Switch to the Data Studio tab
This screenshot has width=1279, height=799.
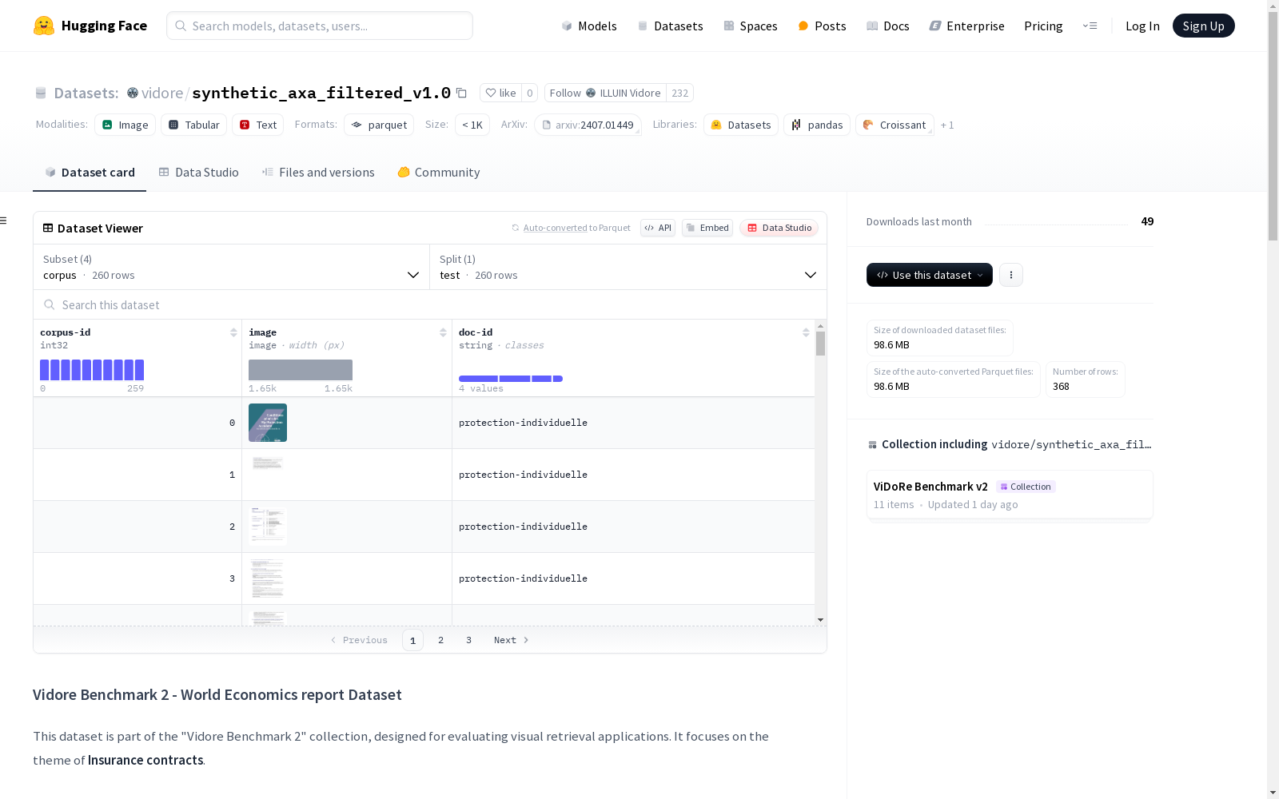click(198, 173)
